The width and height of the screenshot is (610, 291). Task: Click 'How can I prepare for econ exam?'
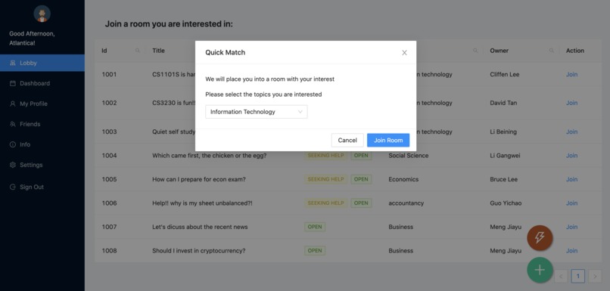tap(199, 179)
